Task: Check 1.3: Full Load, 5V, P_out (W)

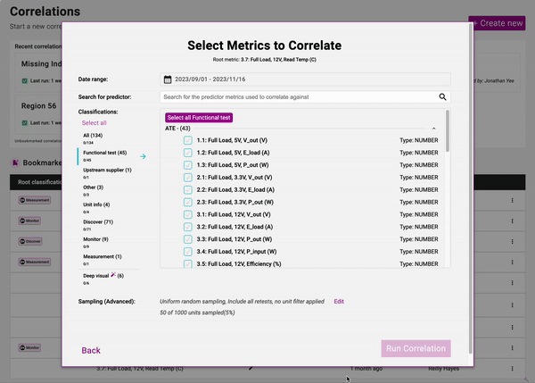Action: click(x=188, y=165)
